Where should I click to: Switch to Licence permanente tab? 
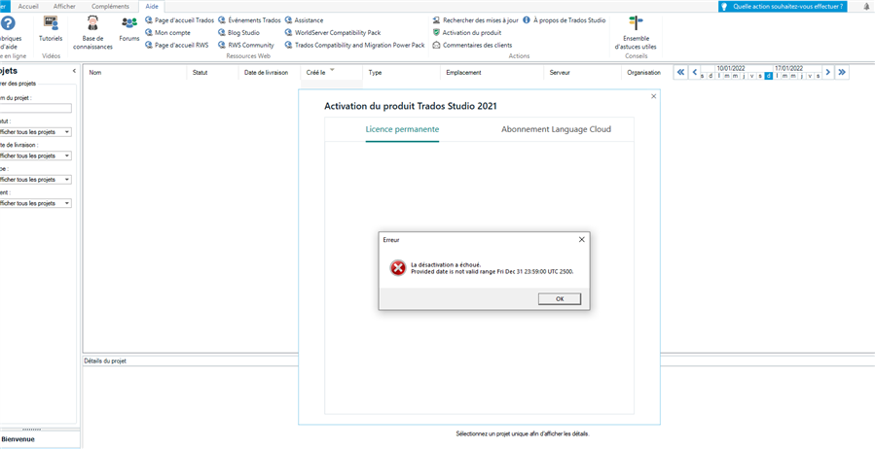[402, 129]
